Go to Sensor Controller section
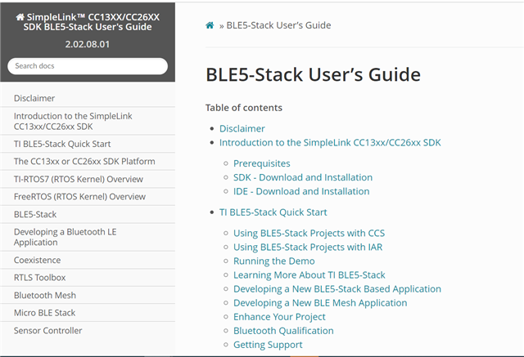Viewport: 524px width, 357px height. (48, 331)
